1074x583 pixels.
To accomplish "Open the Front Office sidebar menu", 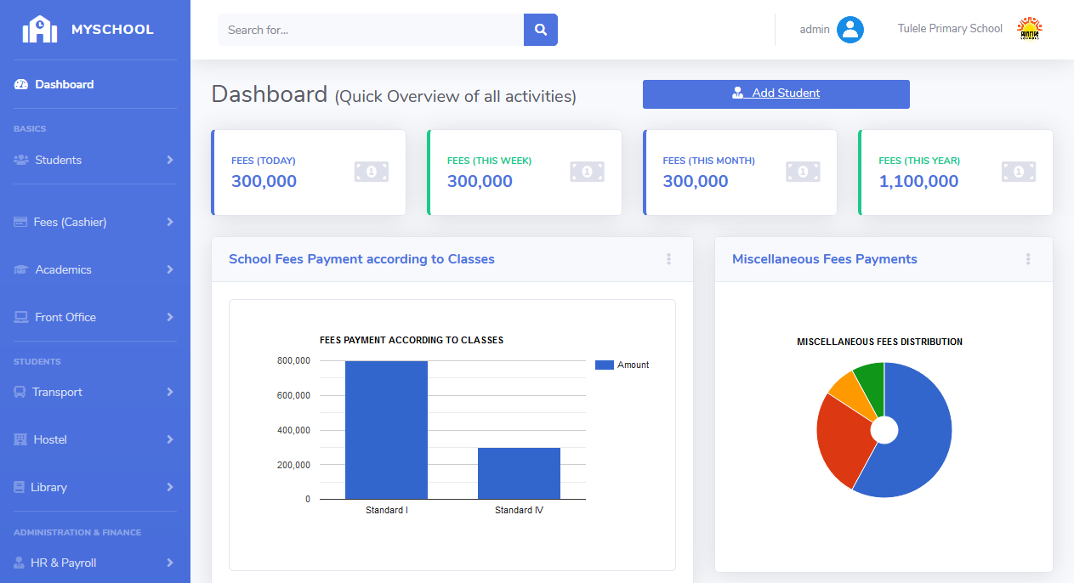I will pyautogui.click(x=95, y=317).
